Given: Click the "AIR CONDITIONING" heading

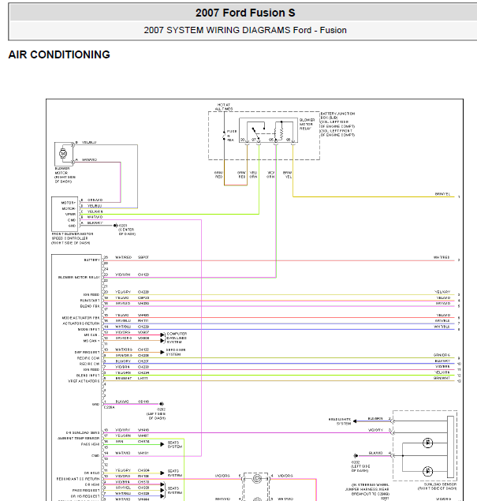Looking at the screenshot, I should point(59,54).
